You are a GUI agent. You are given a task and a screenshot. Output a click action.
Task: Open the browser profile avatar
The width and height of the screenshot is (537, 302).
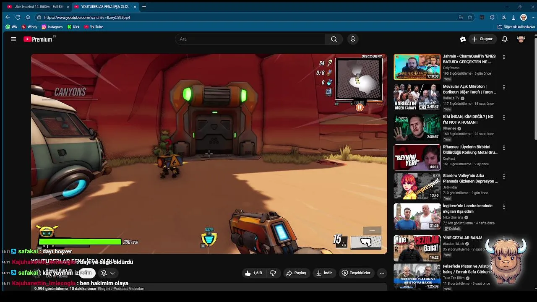(524, 17)
